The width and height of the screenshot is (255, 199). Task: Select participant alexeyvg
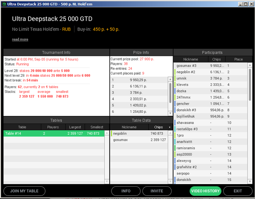pyautogui.click(x=211, y=161)
